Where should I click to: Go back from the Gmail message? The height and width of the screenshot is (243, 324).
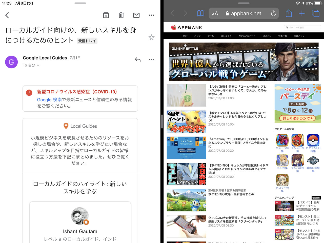[x=7, y=15]
